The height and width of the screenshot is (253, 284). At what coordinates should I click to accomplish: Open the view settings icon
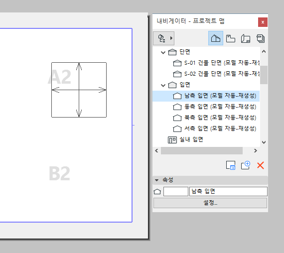pyautogui.click(x=231, y=165)
